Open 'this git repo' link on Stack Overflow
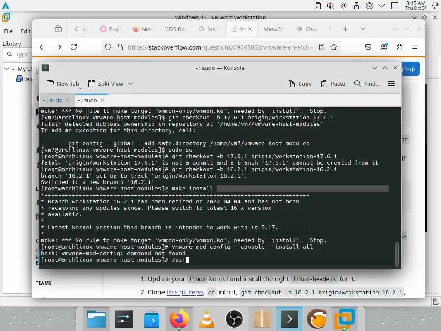 [185, 293]
